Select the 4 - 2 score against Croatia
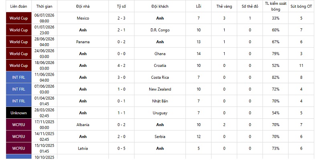The image size is (321, 160). point(122,66)
